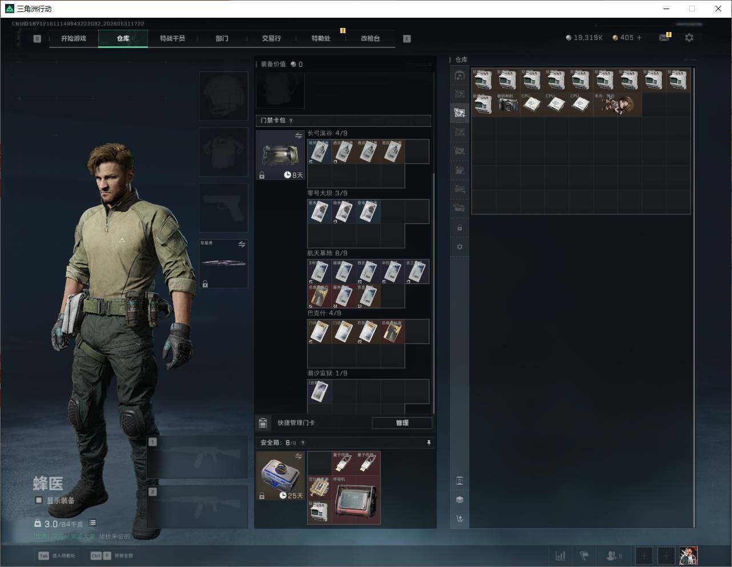The height and width of the screenshot is (567, 732).
Task: Click the help icon beside 安全箱
Action: coord(303,443)
